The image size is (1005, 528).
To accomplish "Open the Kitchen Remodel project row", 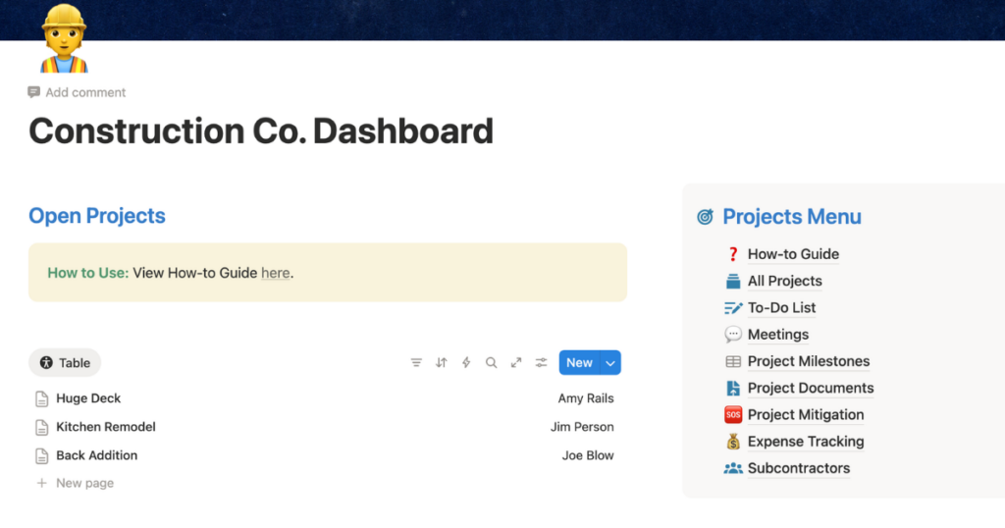I will pyautogui.click(x=106, y=427).
